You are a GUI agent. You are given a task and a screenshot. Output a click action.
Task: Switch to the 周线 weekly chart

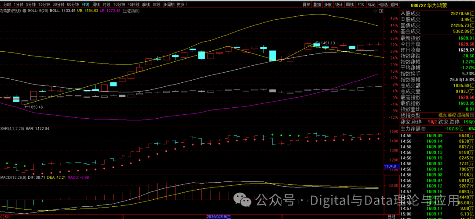(96, 4)
